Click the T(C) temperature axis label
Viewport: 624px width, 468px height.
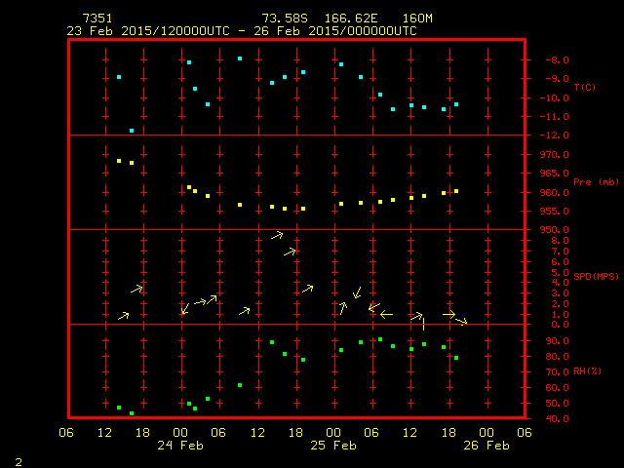584,87
